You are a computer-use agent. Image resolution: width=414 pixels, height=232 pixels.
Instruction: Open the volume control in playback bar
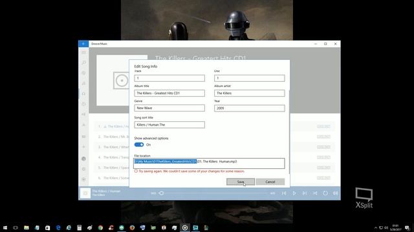[335, 193]
